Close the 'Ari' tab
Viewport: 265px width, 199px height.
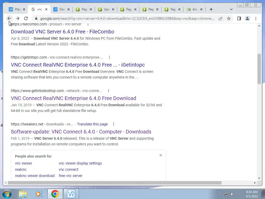click(201, 9)
